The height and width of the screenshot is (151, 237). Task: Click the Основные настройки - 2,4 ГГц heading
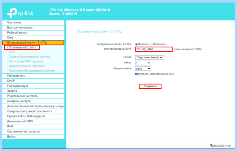point(99,32)
